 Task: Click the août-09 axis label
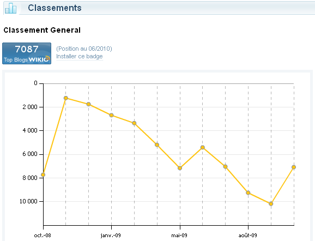(x=248, y=236)
